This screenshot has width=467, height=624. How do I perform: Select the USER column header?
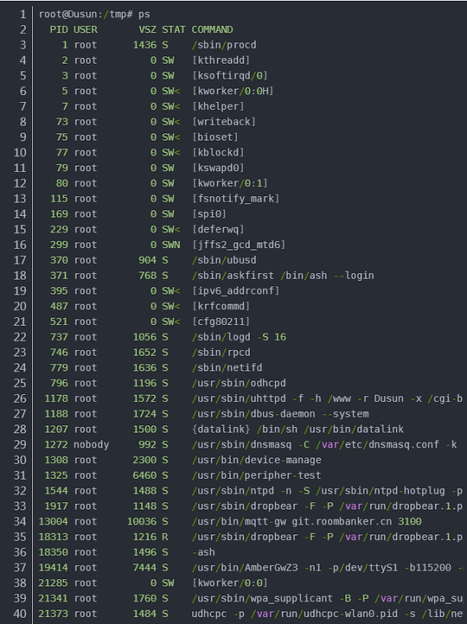[x=86, y=30]
